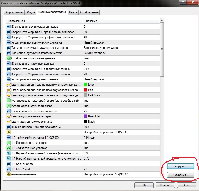Click the vertical scrollbar thumb of the parameter list
The width and height of the screenshot is (199, 191).
tap(162, 49)
